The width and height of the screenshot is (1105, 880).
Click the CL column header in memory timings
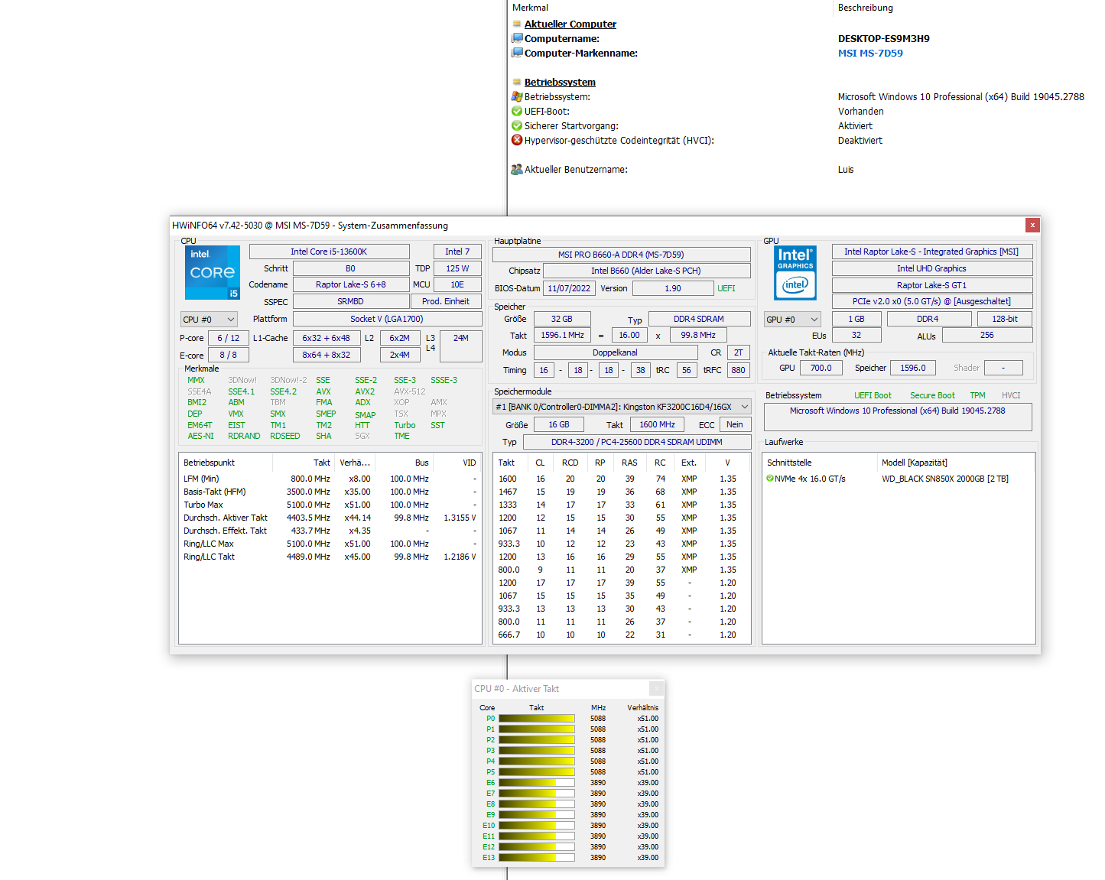pos(540,463)
